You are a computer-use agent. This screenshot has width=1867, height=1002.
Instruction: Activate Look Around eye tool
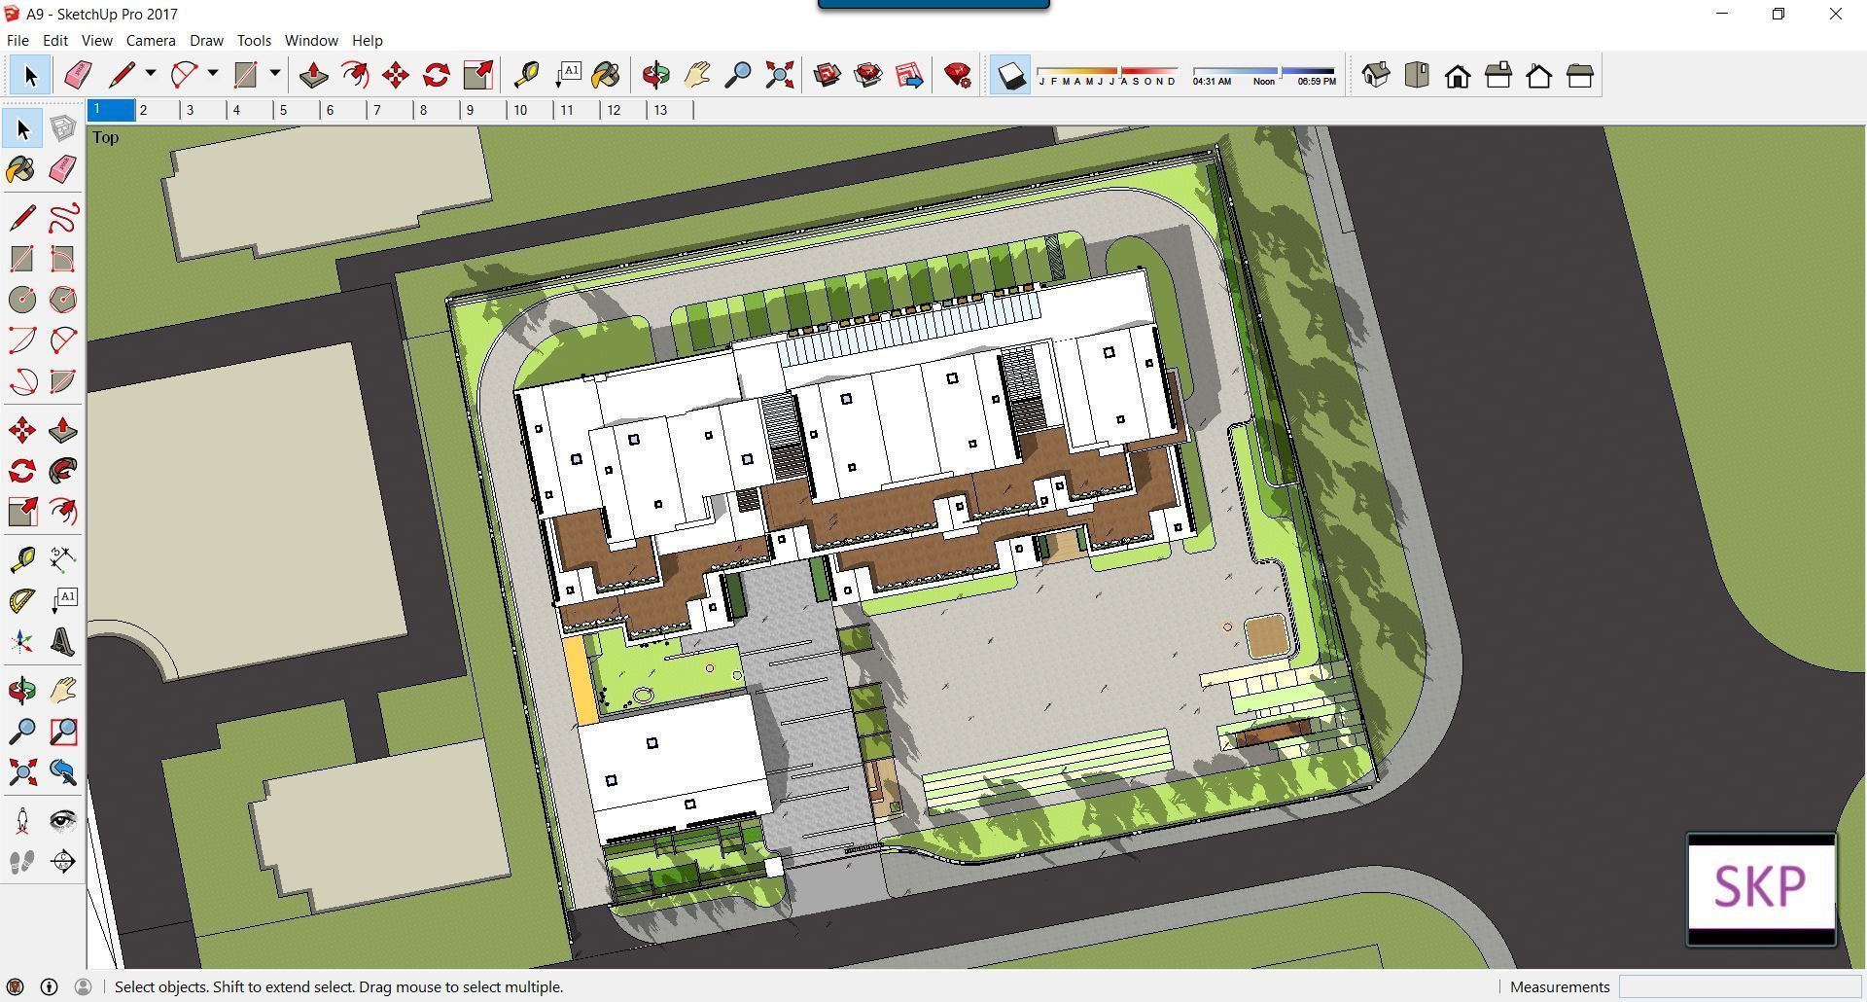tap(63, 820)
